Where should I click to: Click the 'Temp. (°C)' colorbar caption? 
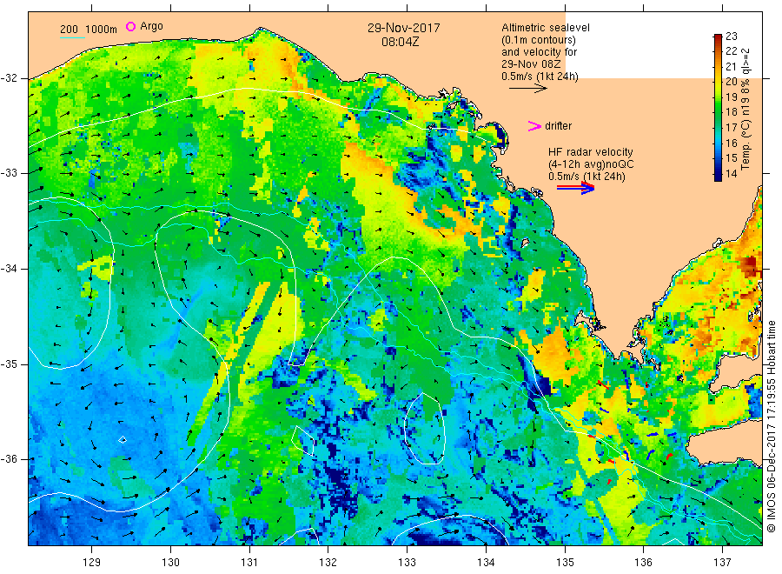[x=746, y=144]
